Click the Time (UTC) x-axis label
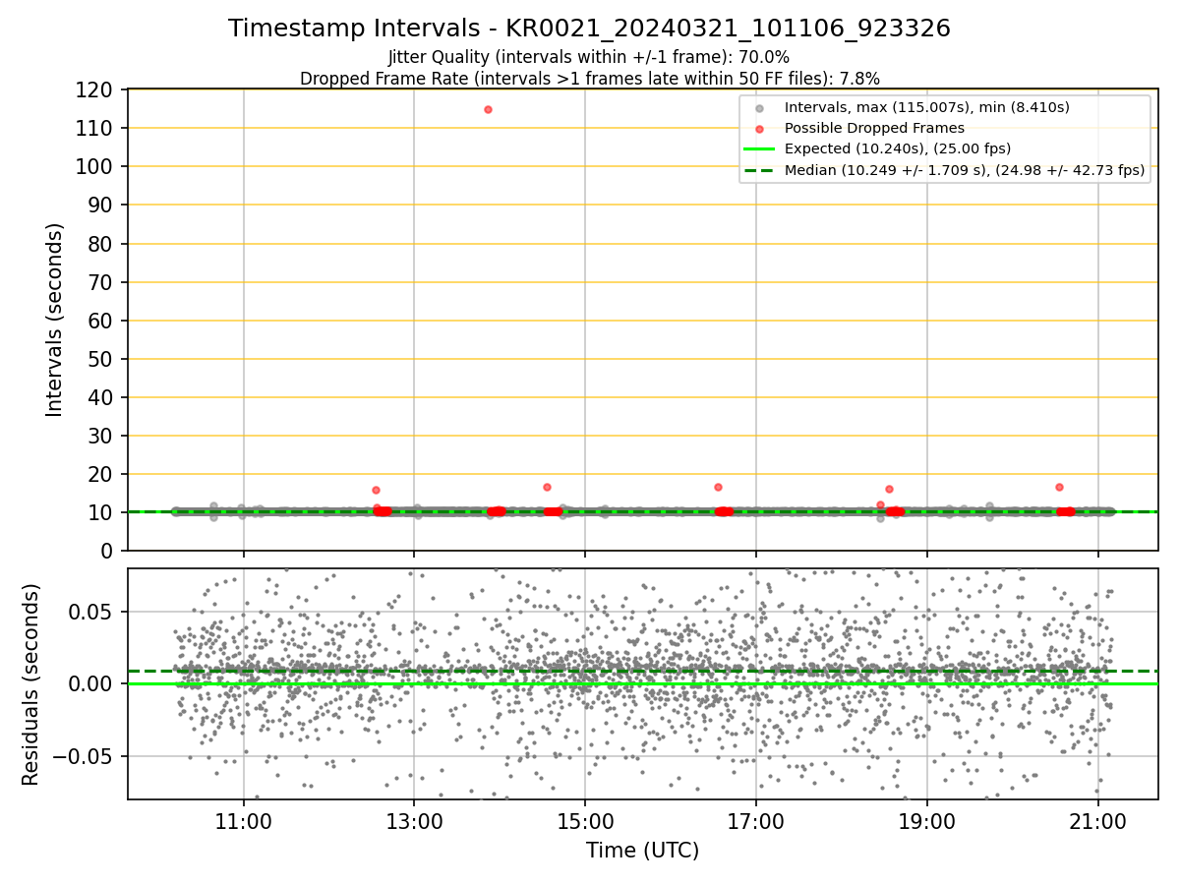Image resolution: width=1180 pixels, height=885 pixels. pos(642,851)
